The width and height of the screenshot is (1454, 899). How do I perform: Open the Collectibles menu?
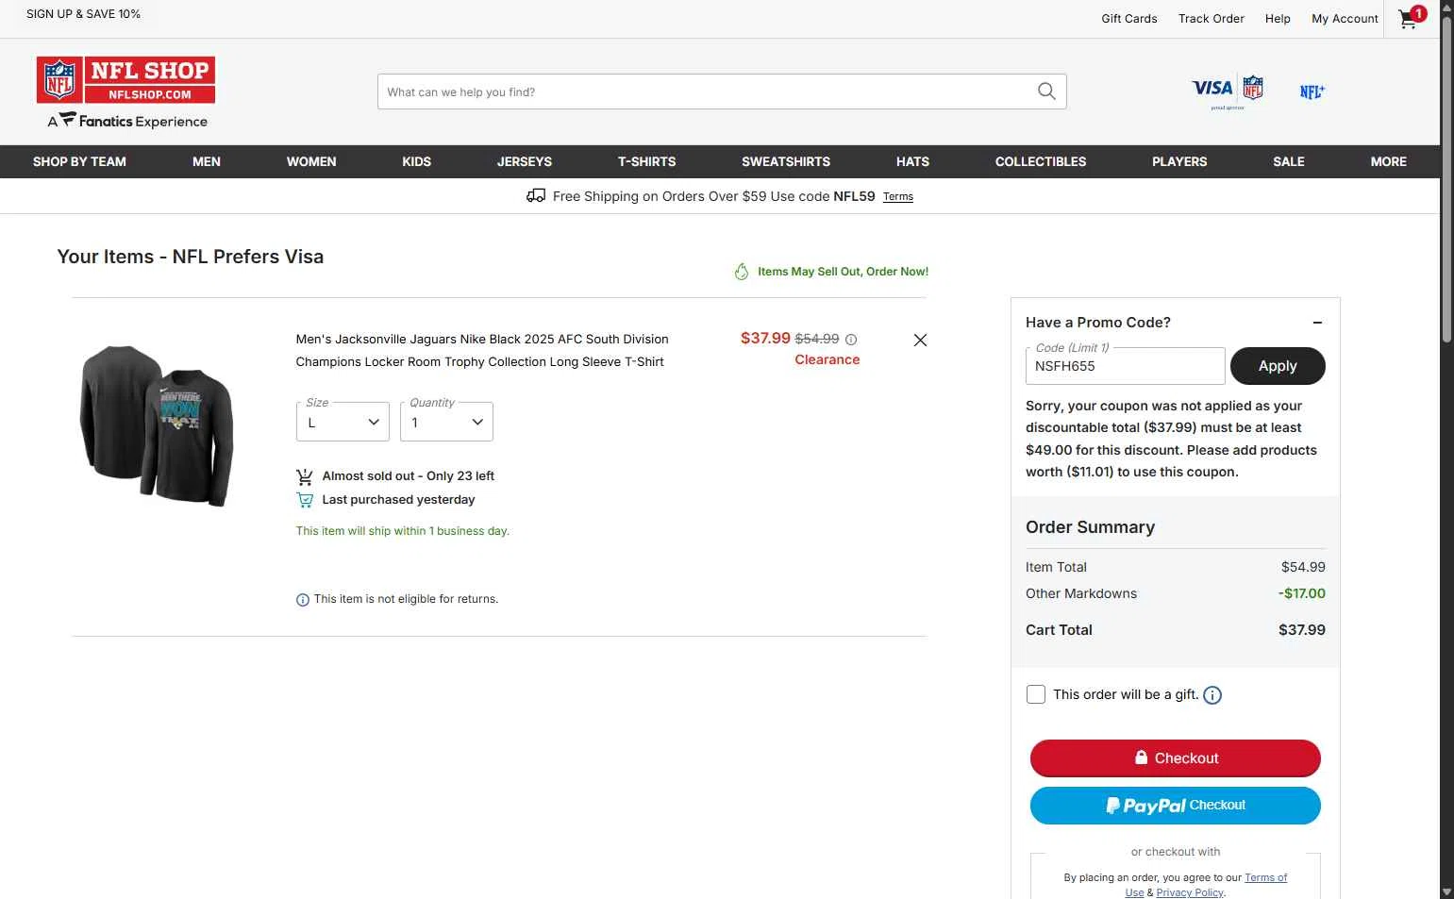pyautogui.click(x=1041, y=161)
